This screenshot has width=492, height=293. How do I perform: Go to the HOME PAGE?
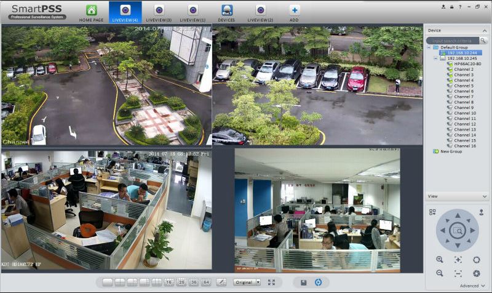click(x=91, y=13)
